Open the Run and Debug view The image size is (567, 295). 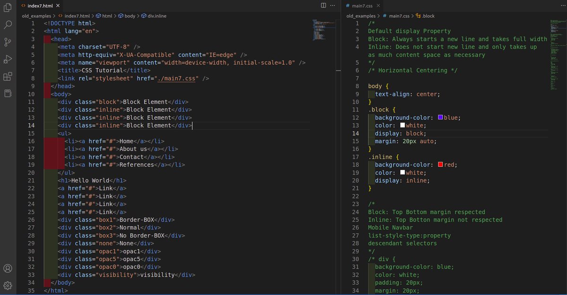click(8, 59)
